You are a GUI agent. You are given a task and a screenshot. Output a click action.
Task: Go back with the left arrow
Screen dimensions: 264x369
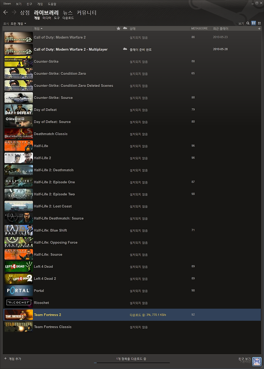point(5,12)
